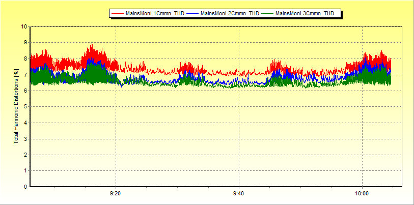Click the 9:20 time axis label
Screen dimensions: 414x205
pos(116,194)
